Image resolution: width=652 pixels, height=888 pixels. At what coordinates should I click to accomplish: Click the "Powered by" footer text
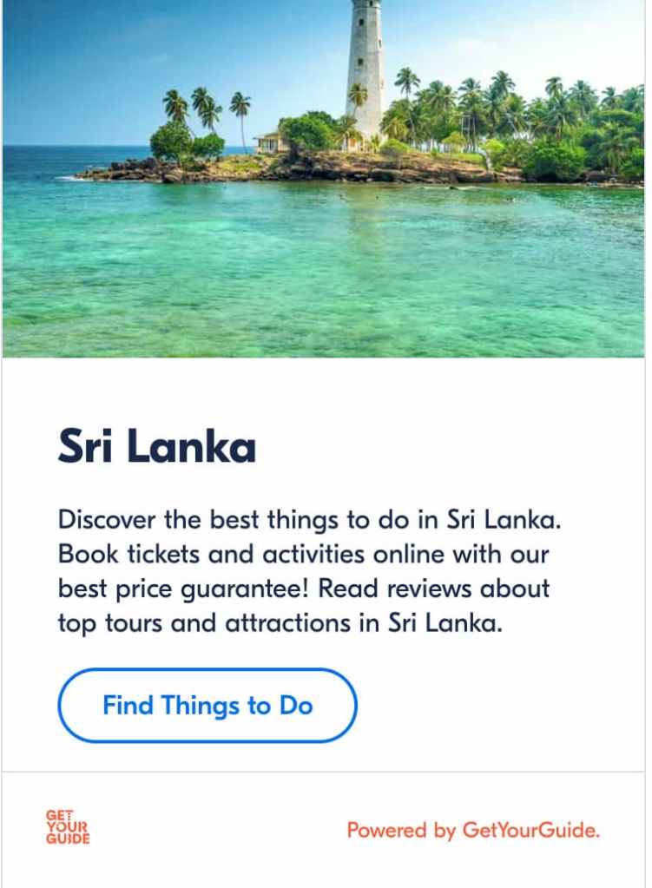401,831
